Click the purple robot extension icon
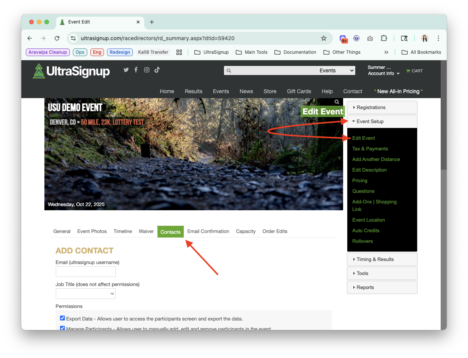The height and width of the screenshot is (358, 468). click(x=356, y=38)
